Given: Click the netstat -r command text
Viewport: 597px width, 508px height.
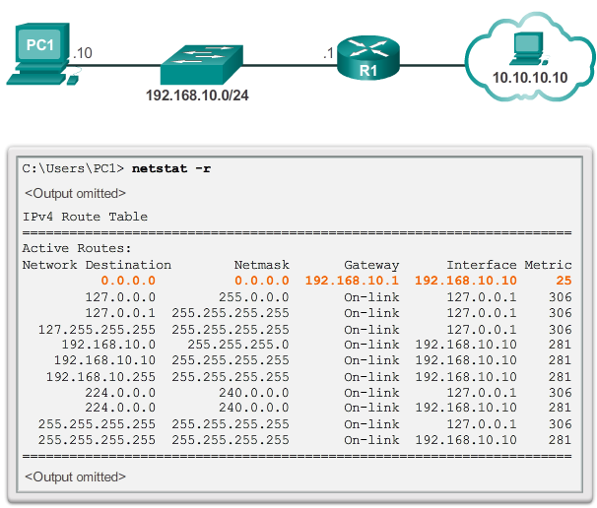Looking at the screenshot, I should (x=171, y=168).
